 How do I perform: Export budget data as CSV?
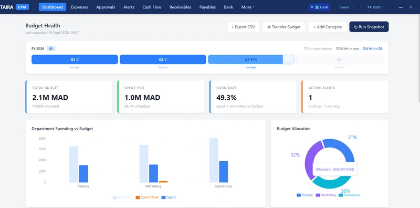(x=243, y=27)
